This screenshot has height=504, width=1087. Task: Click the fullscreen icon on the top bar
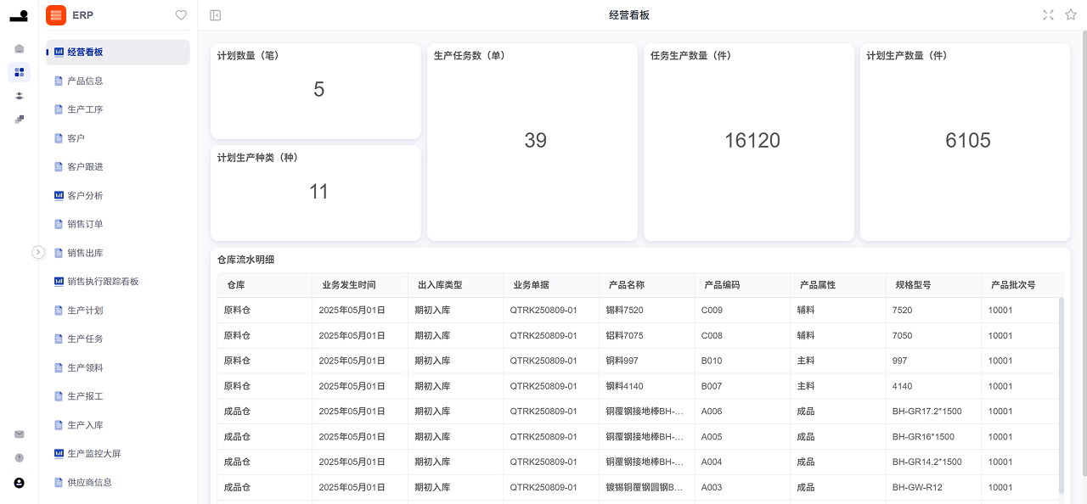1048,14
